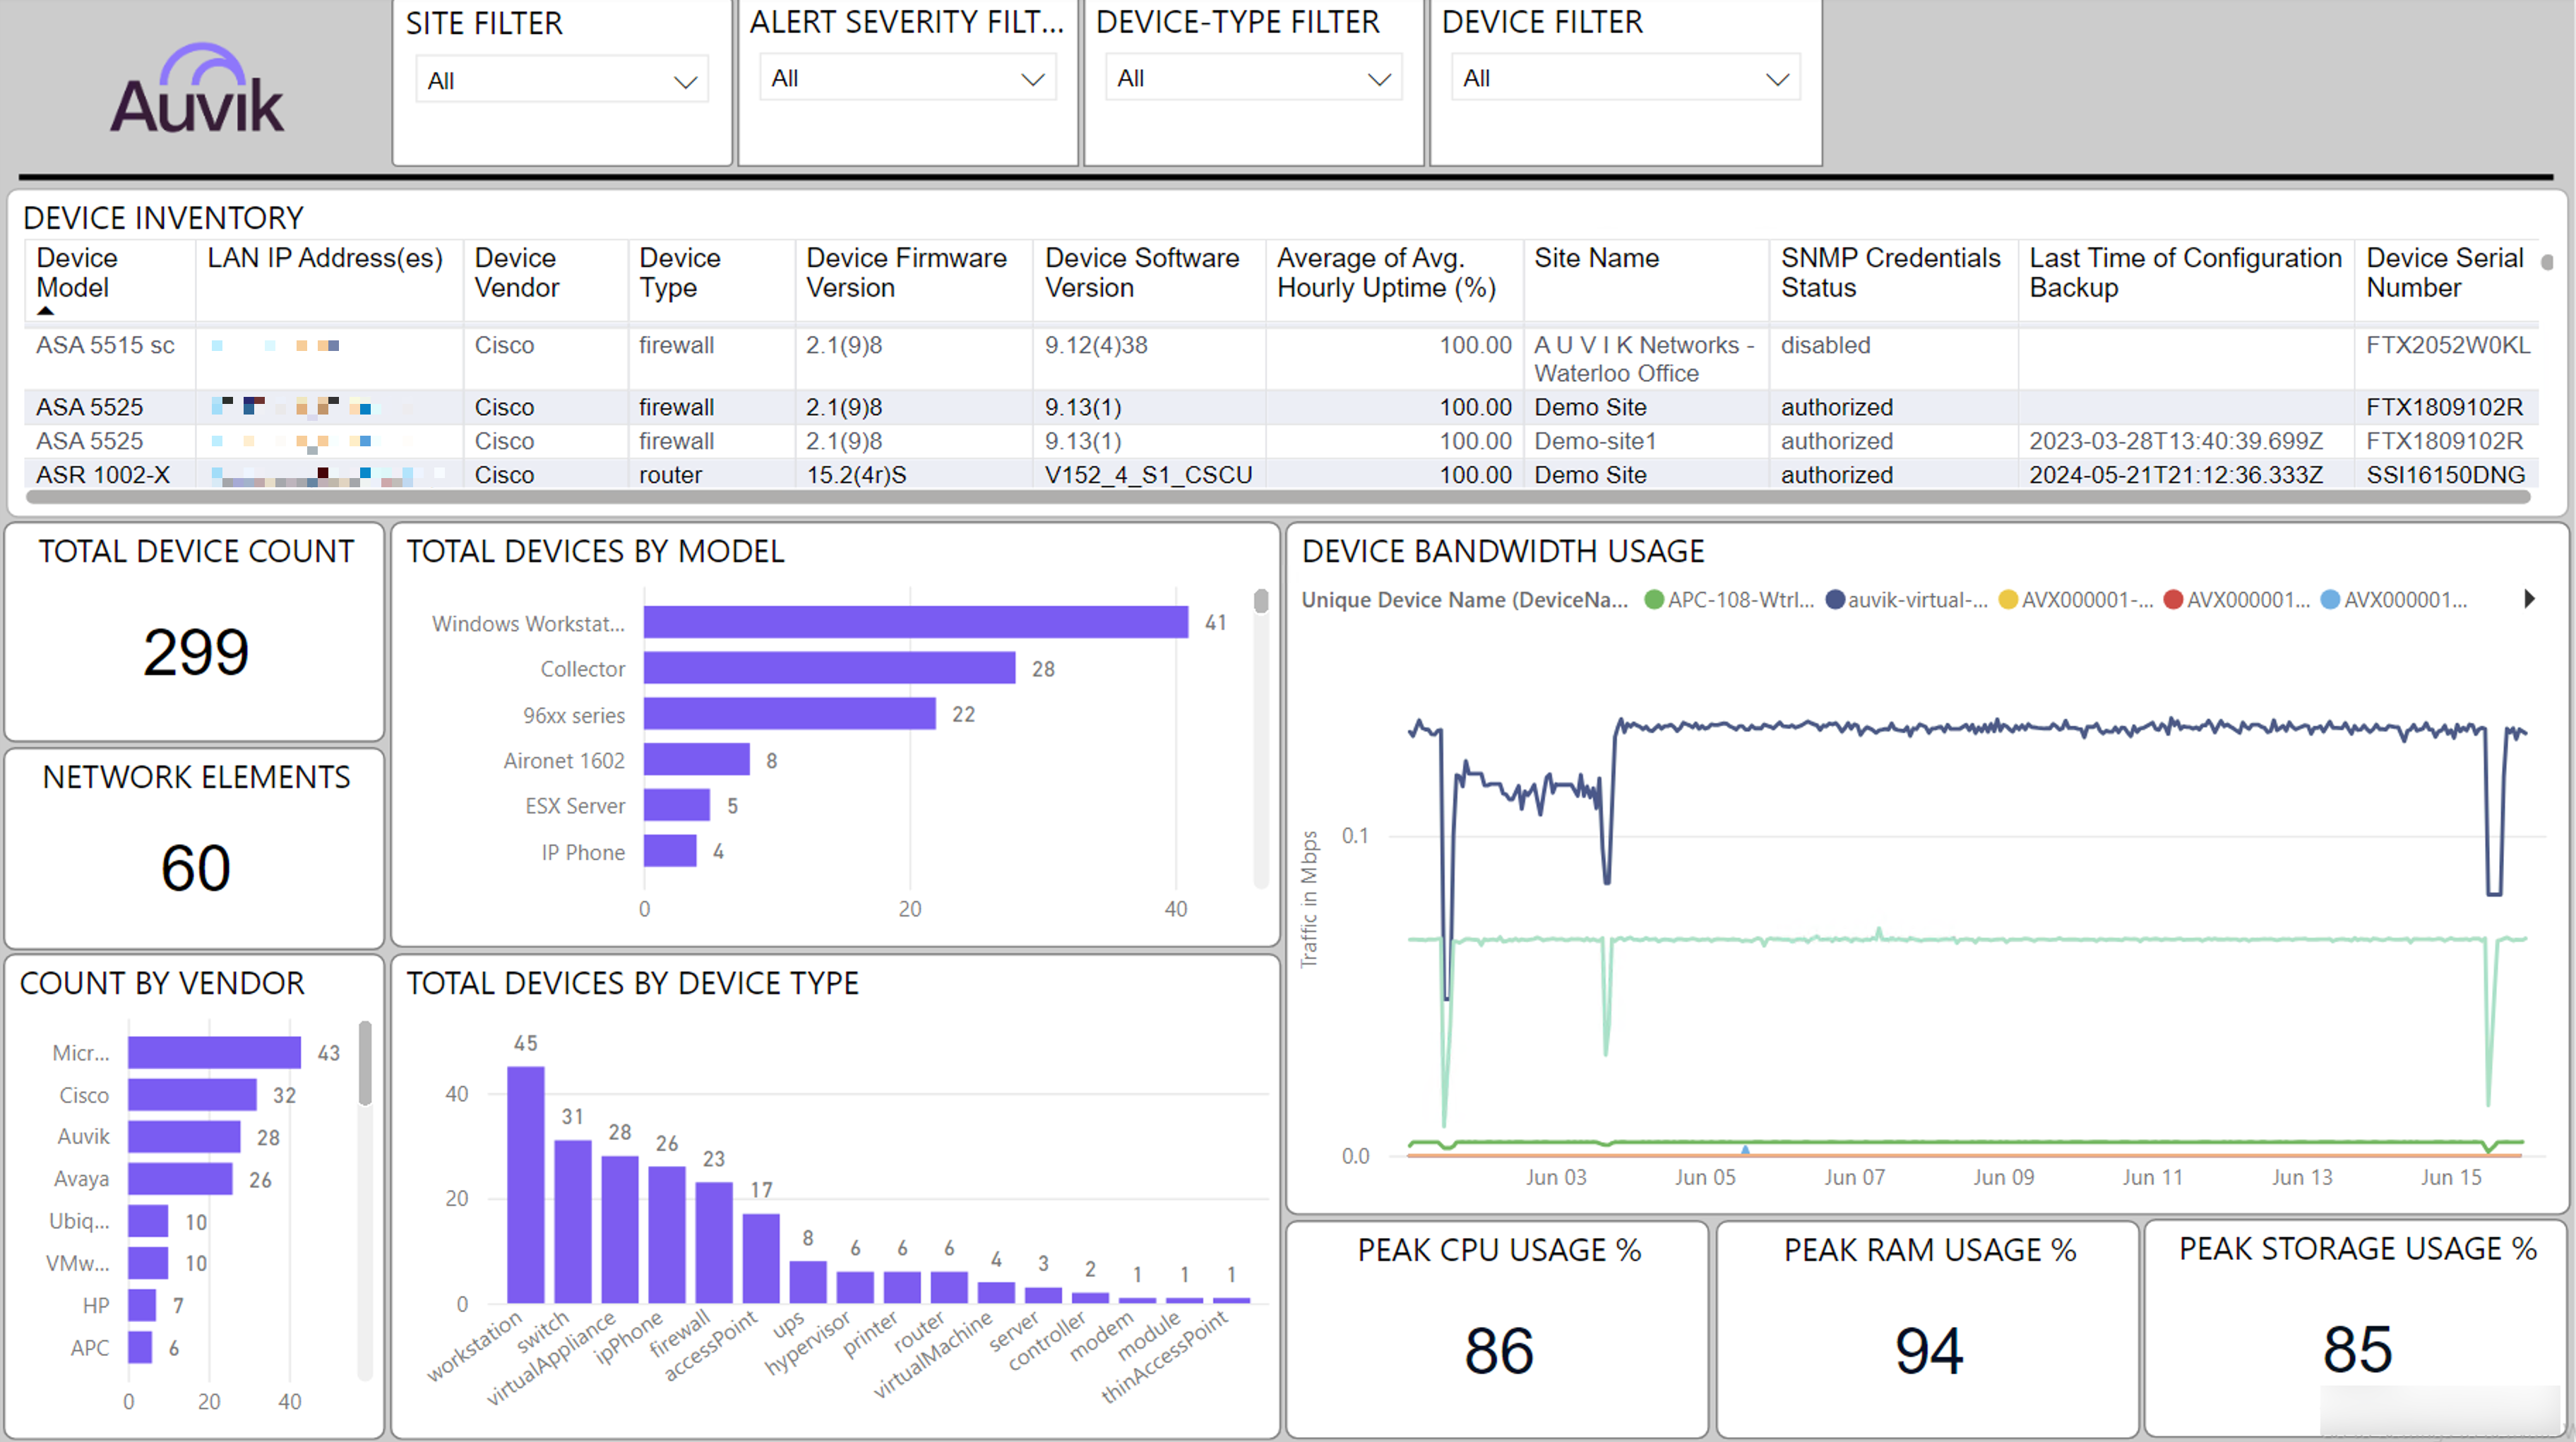Select the firewall device type column
2576x1442 pixels.
[x=714, y=1242]
